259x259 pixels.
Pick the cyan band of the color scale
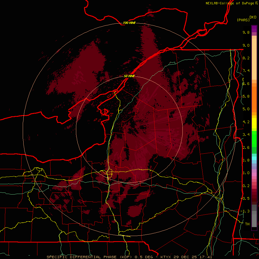pyautogui.click(x=254, y=158)
